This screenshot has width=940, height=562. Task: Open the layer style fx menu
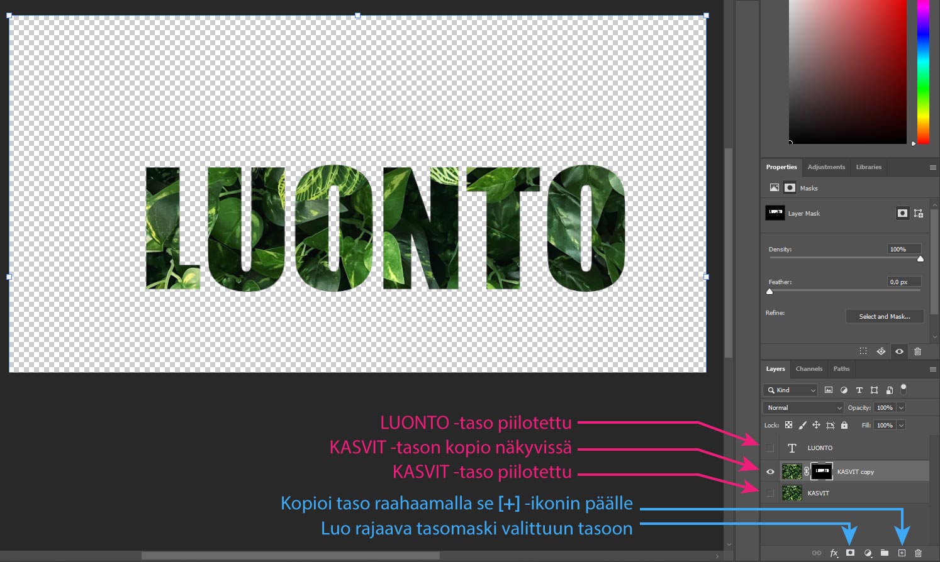click(834, 553)
